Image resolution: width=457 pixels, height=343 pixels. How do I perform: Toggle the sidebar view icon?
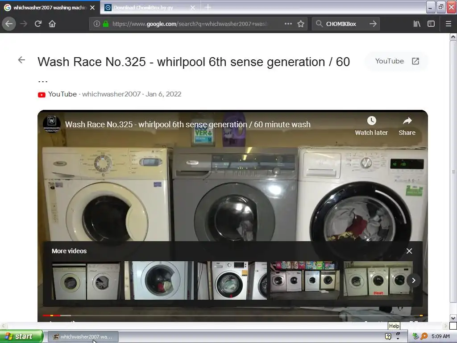coord(431,24)
